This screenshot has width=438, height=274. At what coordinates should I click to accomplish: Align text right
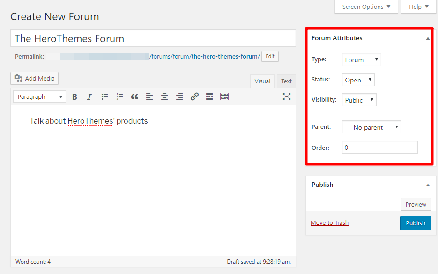pyautogui.click(x=179, y=96)
